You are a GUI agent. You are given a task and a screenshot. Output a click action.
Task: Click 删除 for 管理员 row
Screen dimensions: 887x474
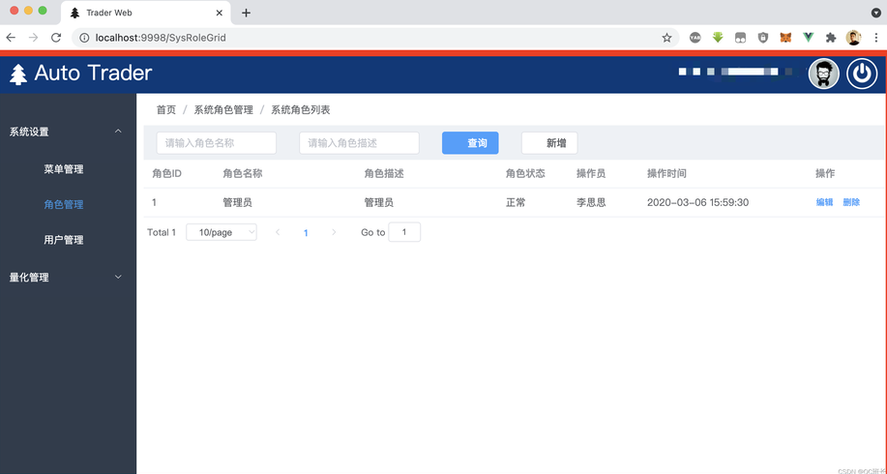851,202
